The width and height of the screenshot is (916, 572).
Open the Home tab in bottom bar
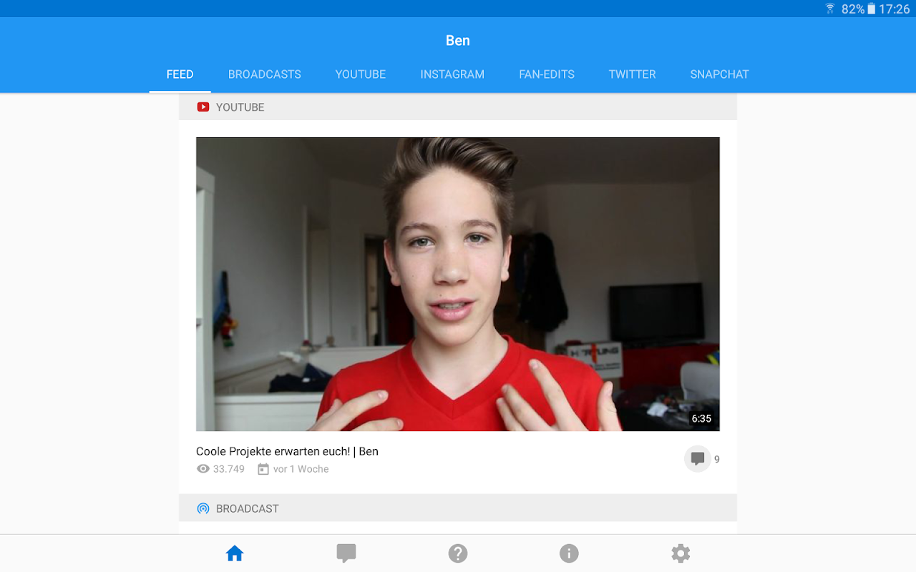[235, 553]
